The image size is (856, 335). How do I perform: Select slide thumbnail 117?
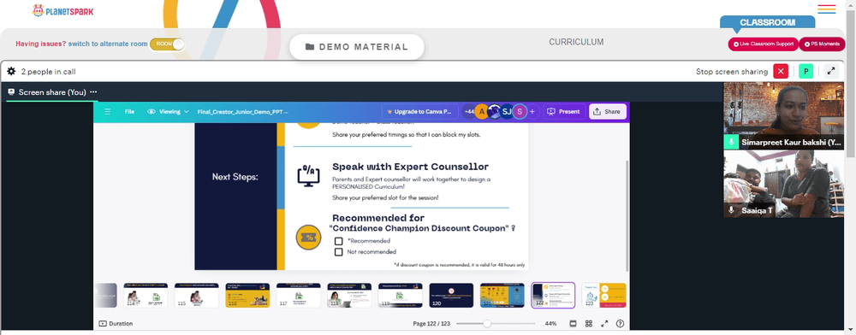299,295
